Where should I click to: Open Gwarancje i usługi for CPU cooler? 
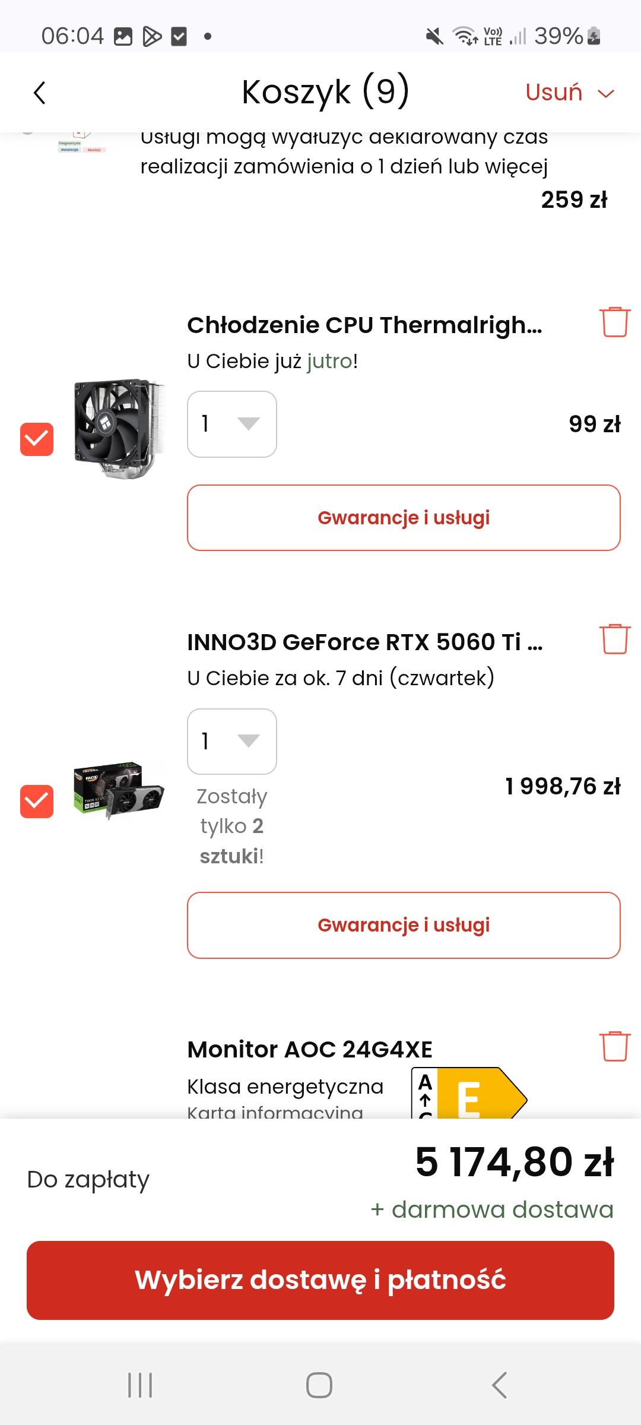pyautogui.click(x=404, y=518)
